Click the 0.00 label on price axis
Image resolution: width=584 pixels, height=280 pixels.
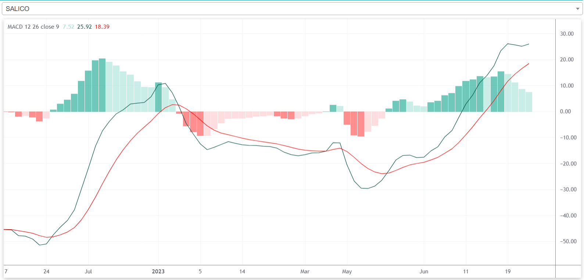pyautogui.click(x=565, y=112)
